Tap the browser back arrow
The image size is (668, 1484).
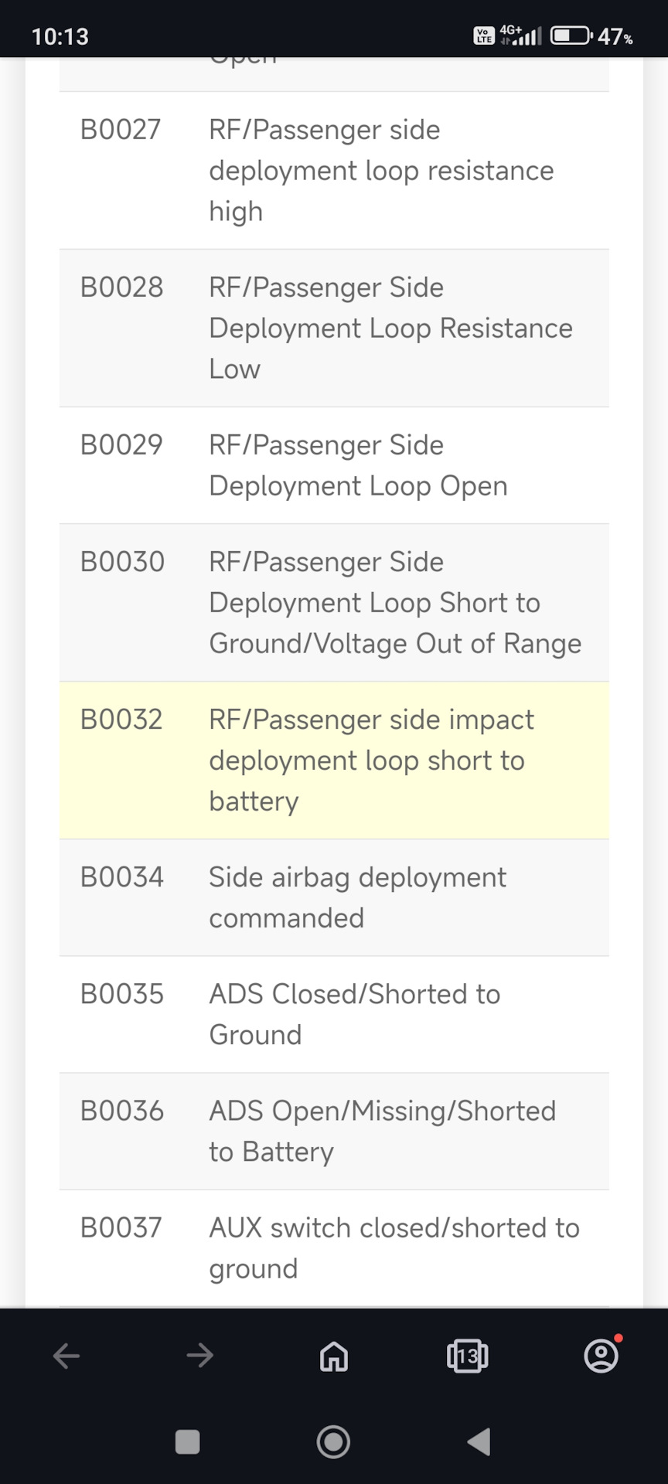[x=66, y=1355]
